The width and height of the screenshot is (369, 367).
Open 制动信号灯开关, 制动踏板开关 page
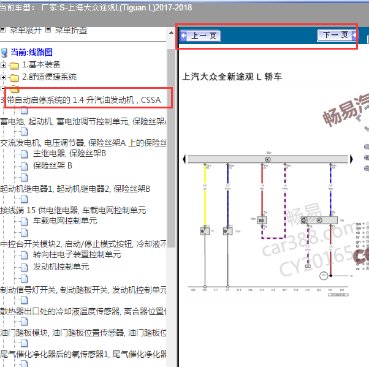pos(83,290)
